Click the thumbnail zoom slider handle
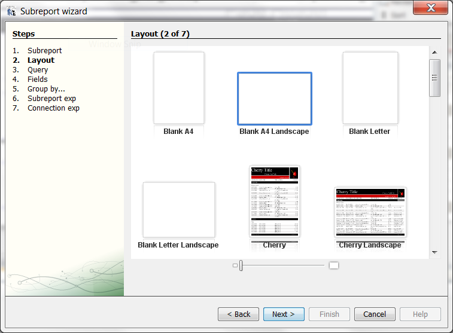 click(x=241, y=265)
